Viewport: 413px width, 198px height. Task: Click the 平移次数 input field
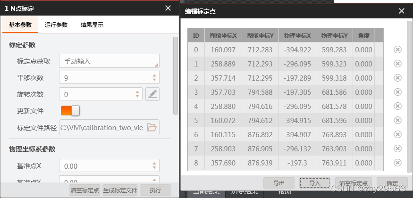[x=110, y=78]
